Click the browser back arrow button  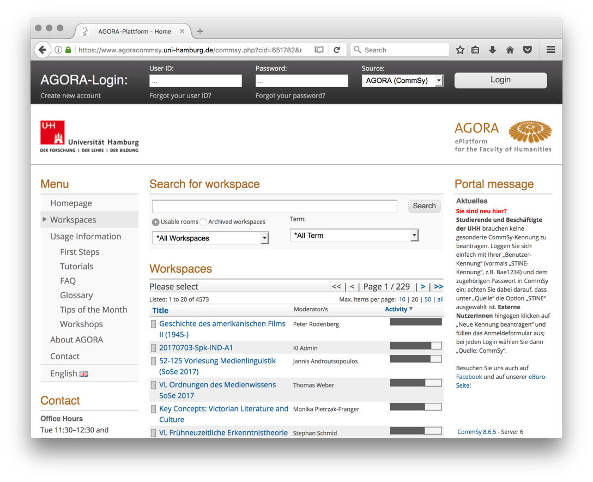tap(43, 50)
